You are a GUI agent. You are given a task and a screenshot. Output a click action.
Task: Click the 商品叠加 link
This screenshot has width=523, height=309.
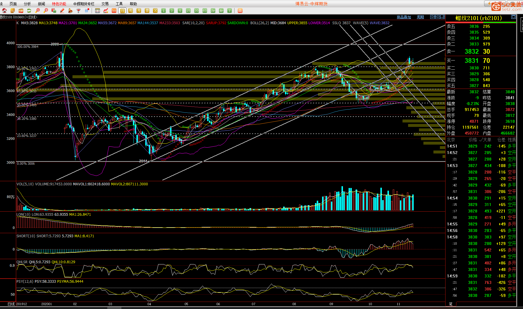click(x=404, y=17)
